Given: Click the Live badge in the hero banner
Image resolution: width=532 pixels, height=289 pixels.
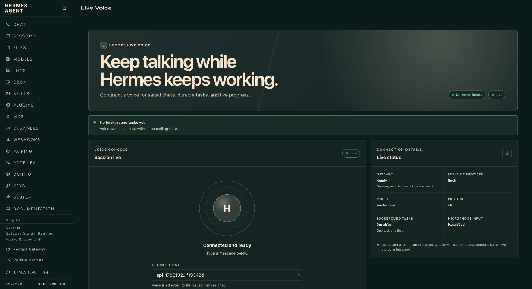Looking at the screenshot, I should pyautogui.click(x=497, y=95).
